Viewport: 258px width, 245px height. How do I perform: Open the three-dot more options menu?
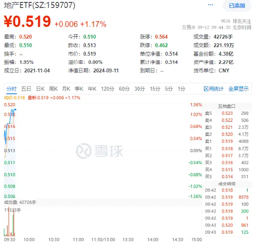tap(211, 5)
